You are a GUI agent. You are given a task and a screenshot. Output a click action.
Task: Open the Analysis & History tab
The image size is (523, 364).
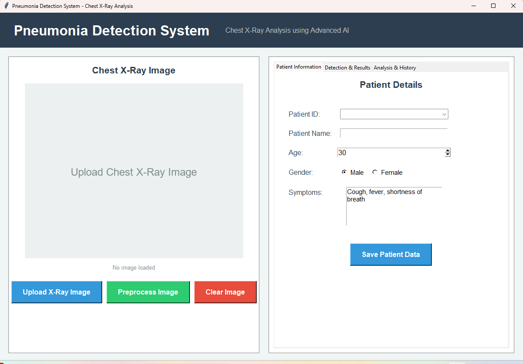(x=395, y=67)
